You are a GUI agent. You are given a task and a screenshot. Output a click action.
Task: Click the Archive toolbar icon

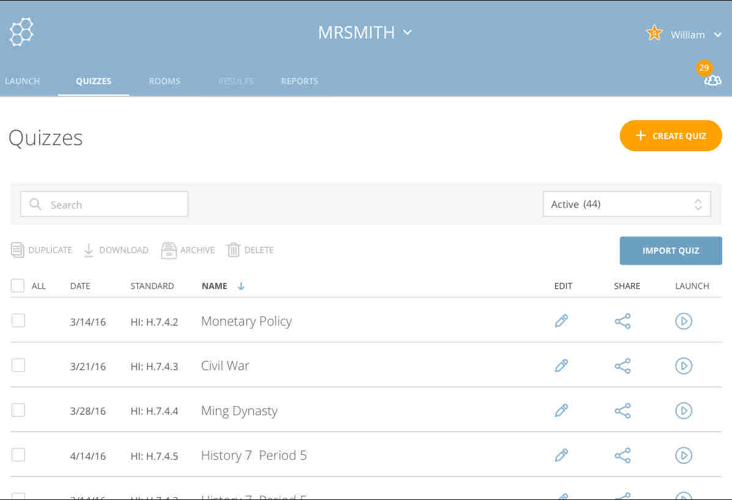point(169,250)
